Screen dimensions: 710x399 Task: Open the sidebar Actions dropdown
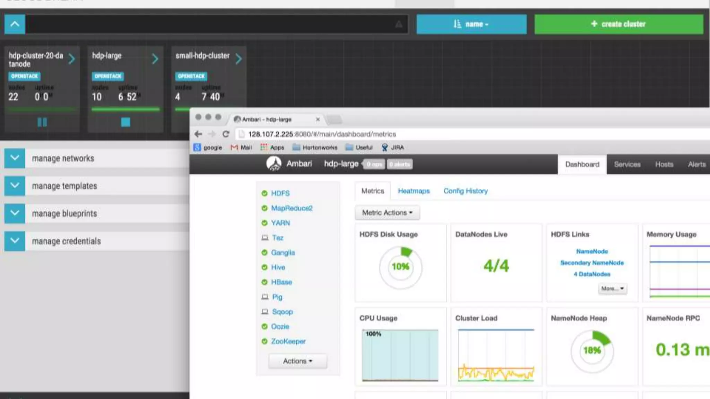tap(297, 361)
